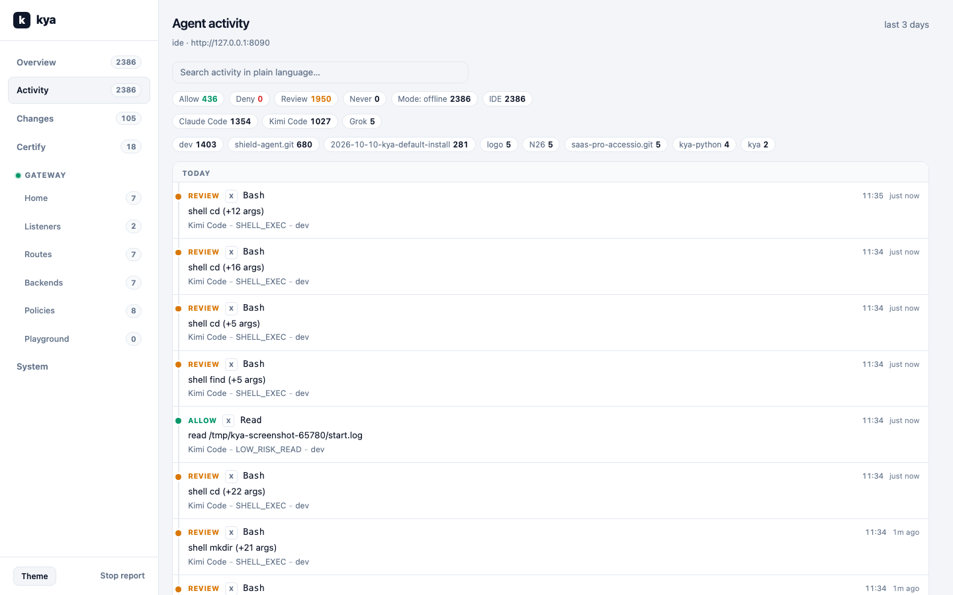This screenshot has width=953, height=595.
Task: Open Gateway Playground page
Action: click(x=83, y=338)
